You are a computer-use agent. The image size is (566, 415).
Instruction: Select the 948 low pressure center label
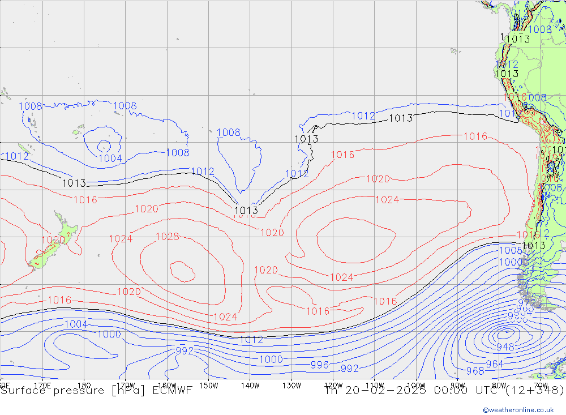[x=505, y=346]
